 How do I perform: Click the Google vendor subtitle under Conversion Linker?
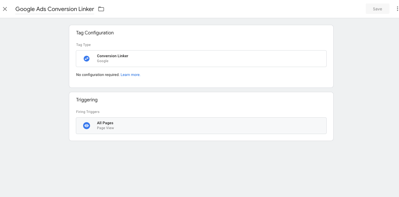[103, 61]
